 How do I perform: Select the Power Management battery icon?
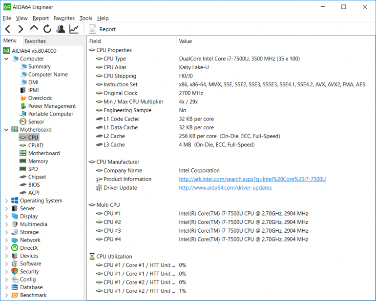[x=23, y=106]
